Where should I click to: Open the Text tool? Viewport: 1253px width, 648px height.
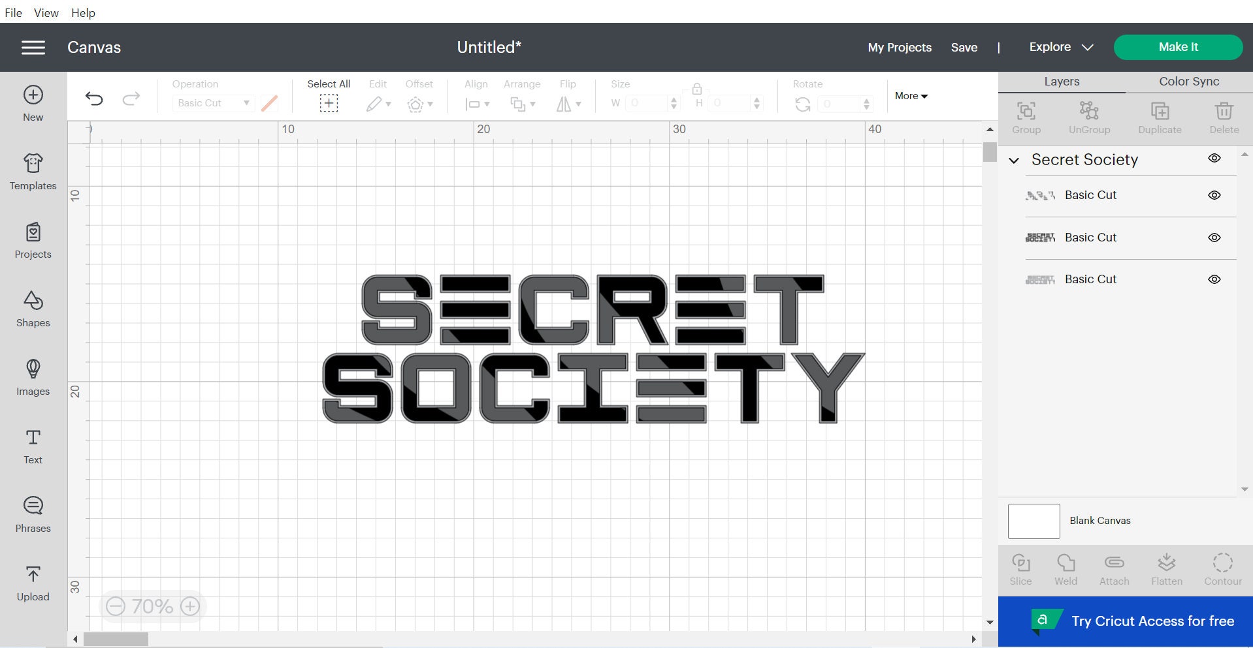click(33, 444)
